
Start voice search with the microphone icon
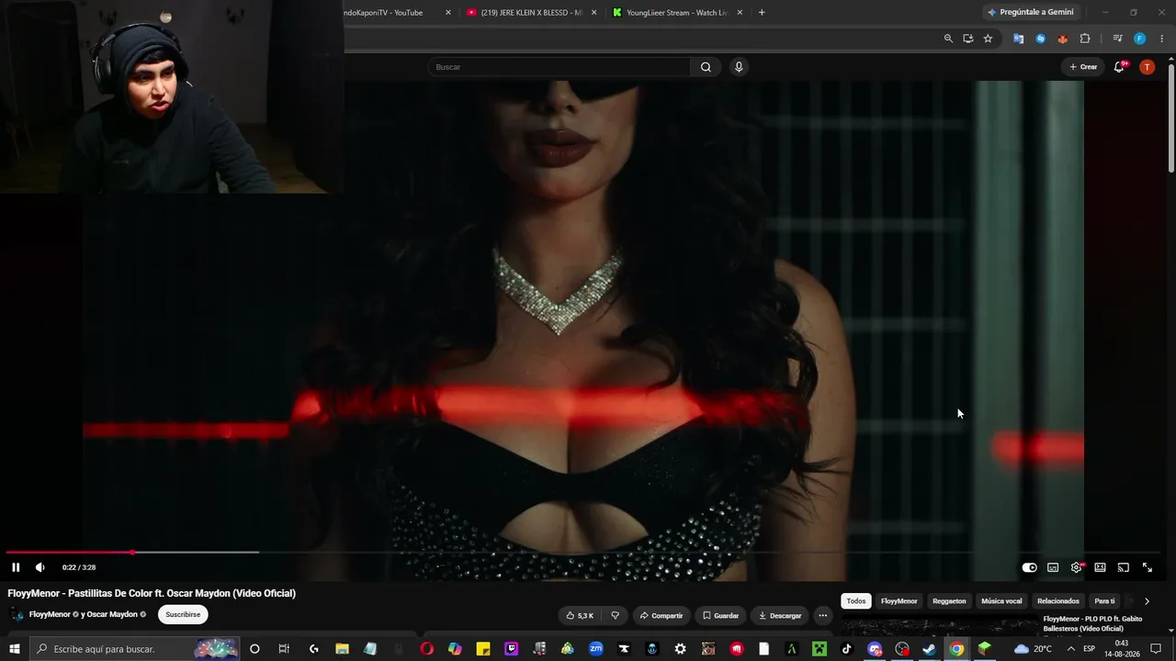(738, 67)
